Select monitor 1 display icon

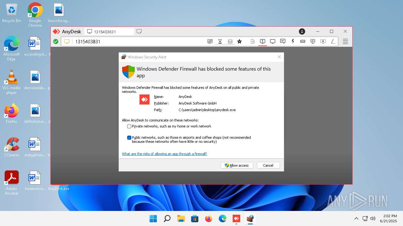pyautogui.click(x=263, y=41)
